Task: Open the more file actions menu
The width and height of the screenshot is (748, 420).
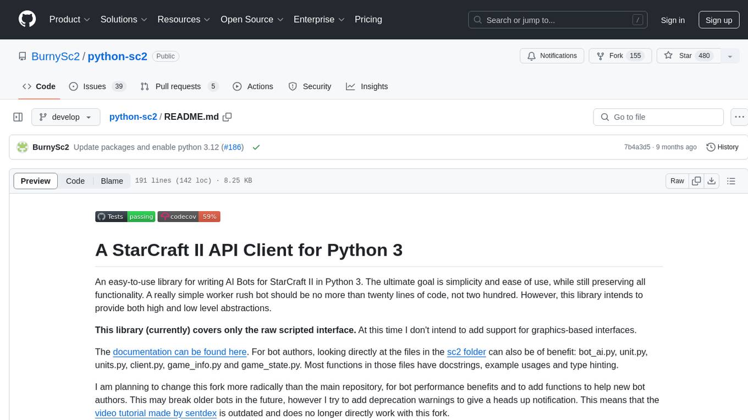Action: pos(739,117)
